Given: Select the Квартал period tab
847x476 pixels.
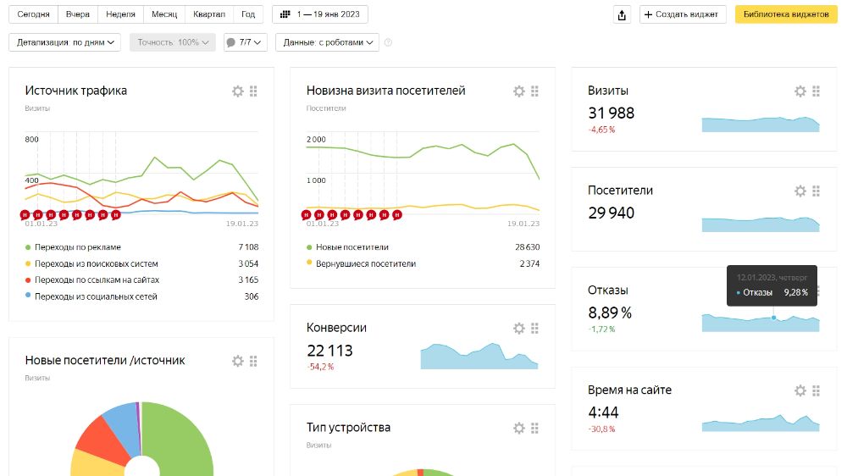Looking at the screenshot, I should point(209,14).
